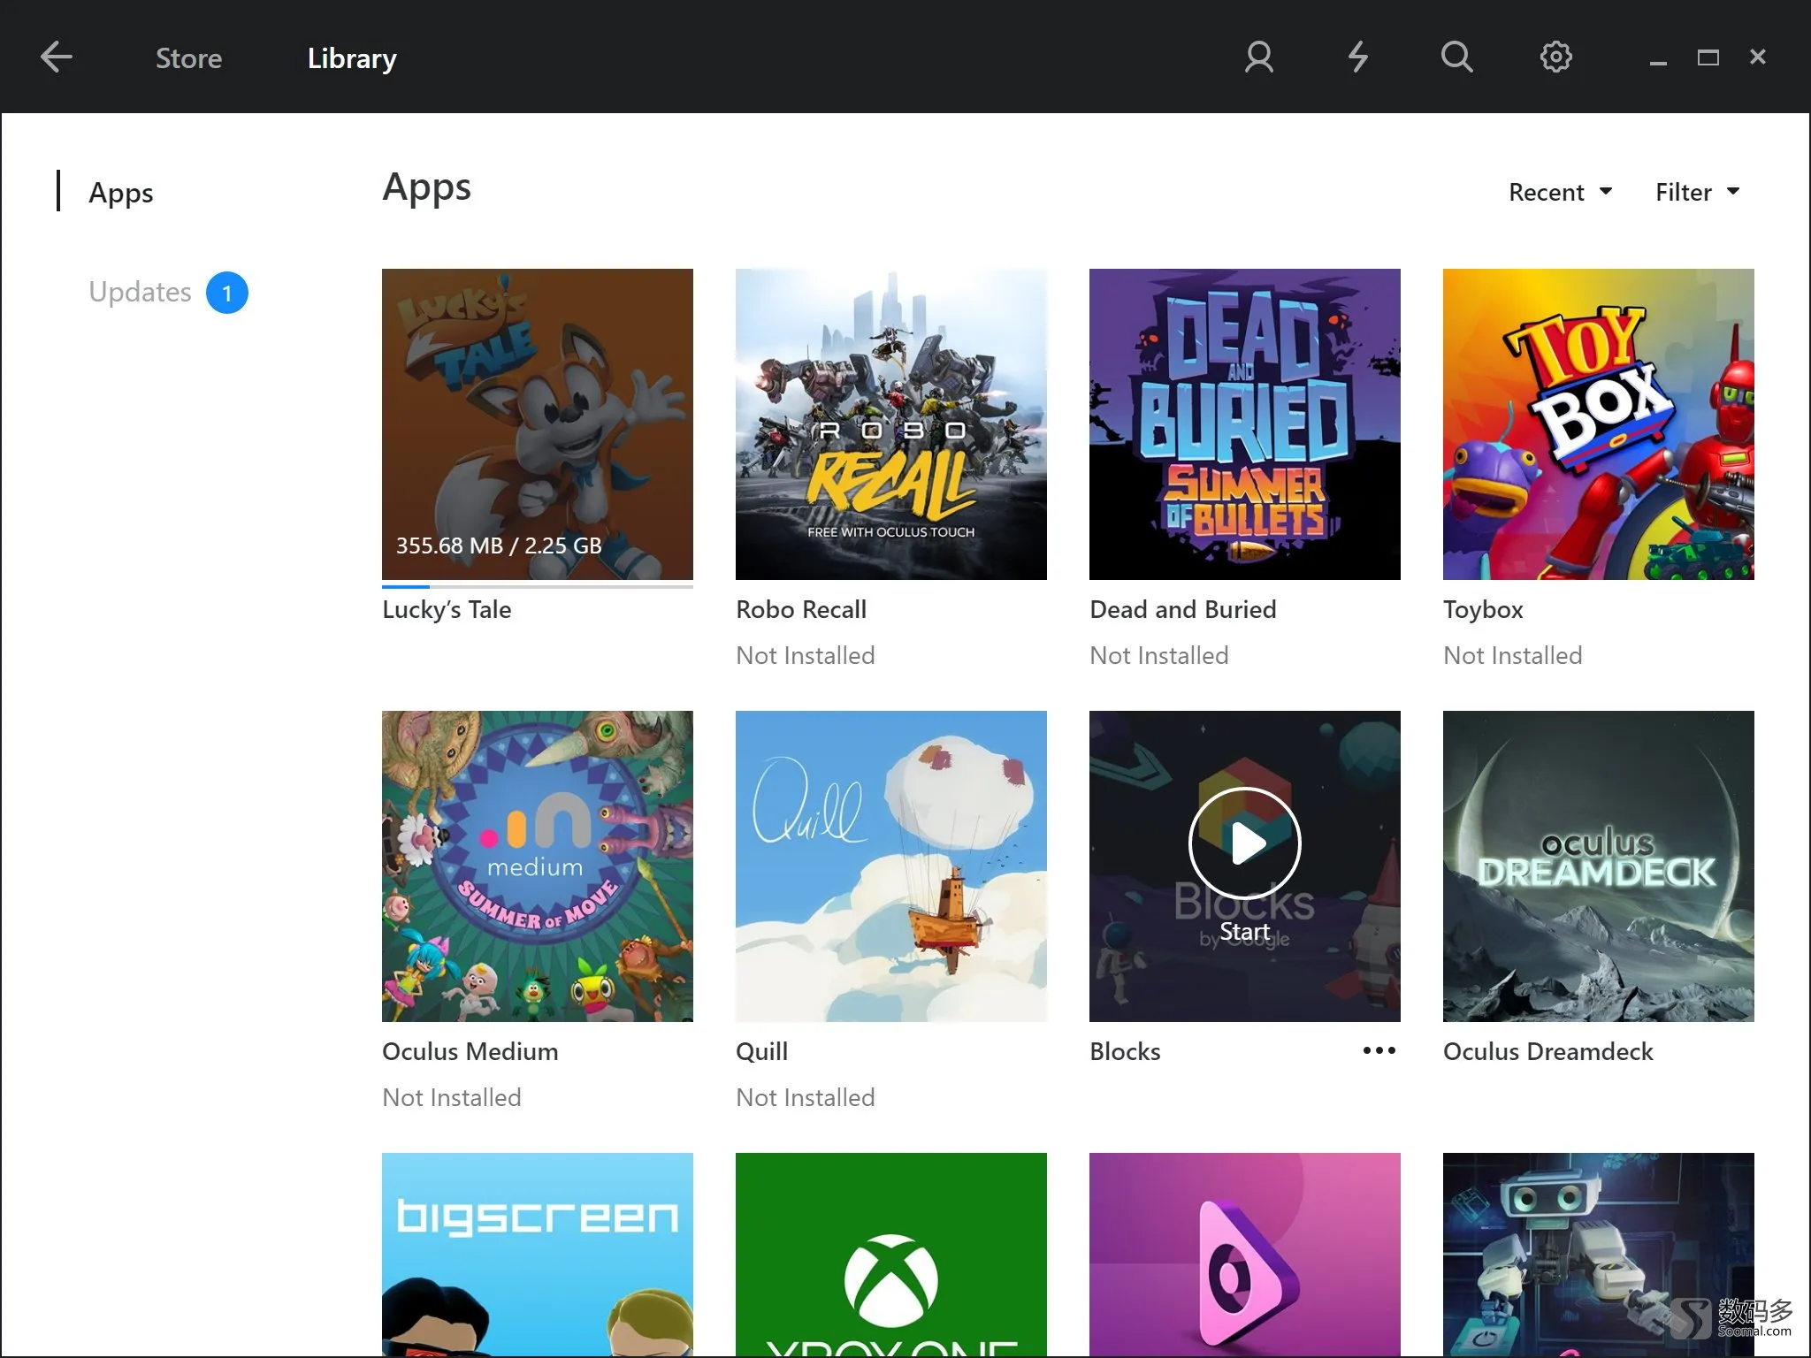
Task: Open Quill thumbnail
Action: pyautogui.click(x=891, y=866)
